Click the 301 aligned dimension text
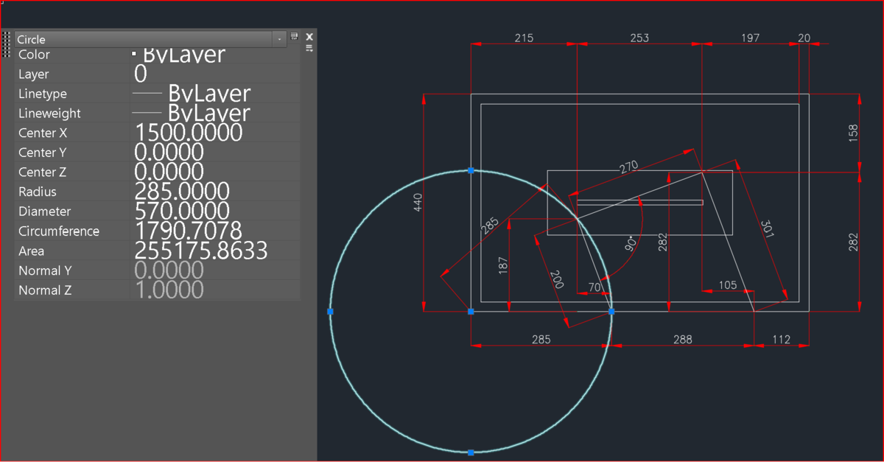 pos(767,228)
